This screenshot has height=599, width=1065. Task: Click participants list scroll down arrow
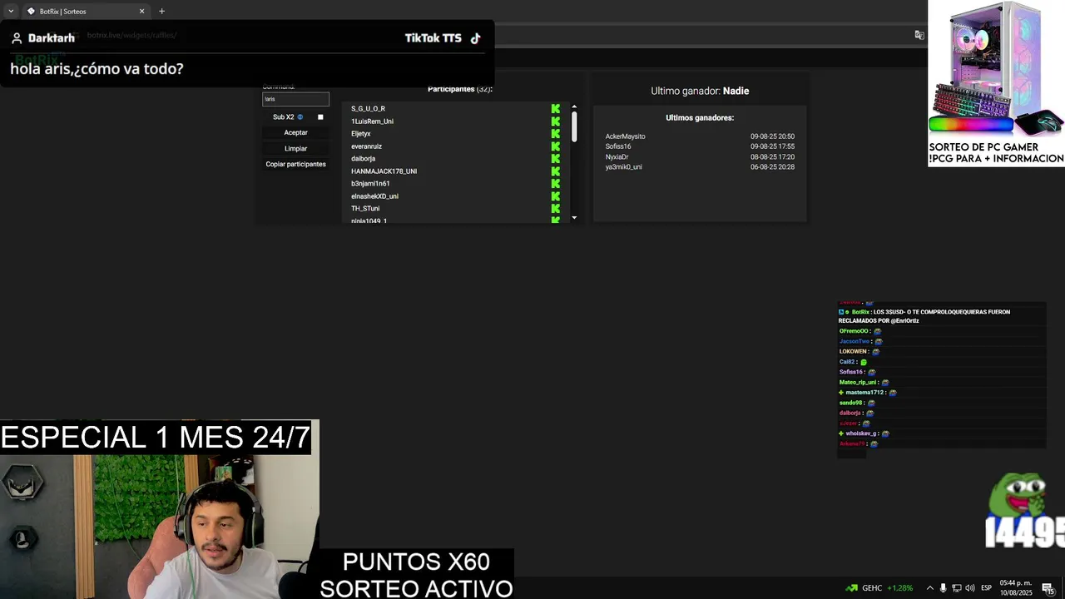coord(574,218)
